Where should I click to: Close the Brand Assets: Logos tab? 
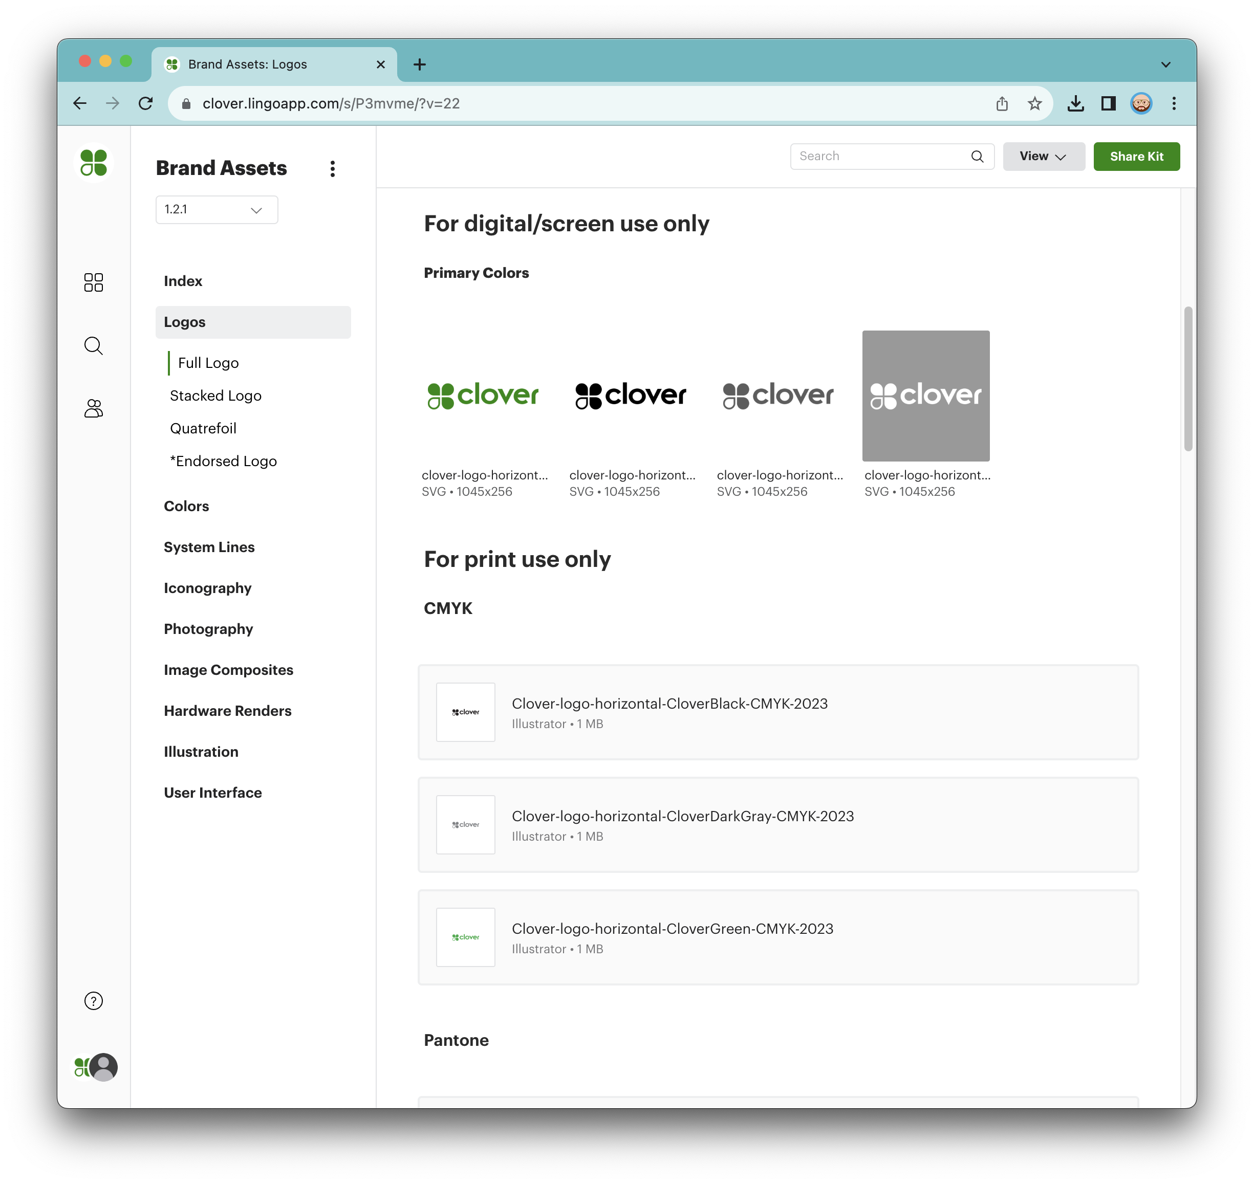(381, 64)
